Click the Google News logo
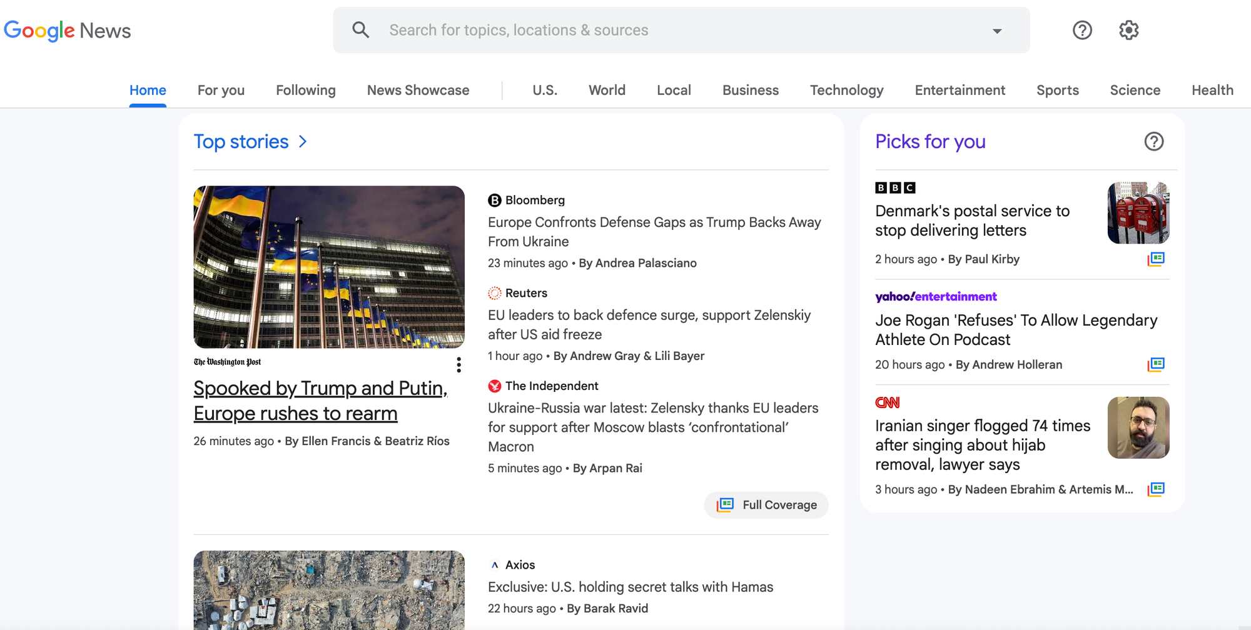Image resolution: width=1251 pixels, height=630 pixels. [68, 30]
